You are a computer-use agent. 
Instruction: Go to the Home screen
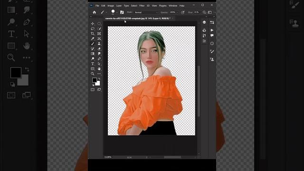(94, 12)
